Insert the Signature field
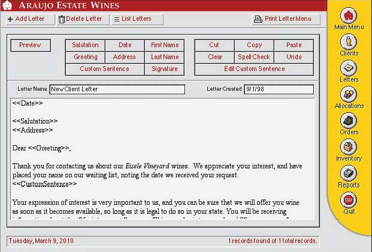372x252 pixels. (165, 69)
